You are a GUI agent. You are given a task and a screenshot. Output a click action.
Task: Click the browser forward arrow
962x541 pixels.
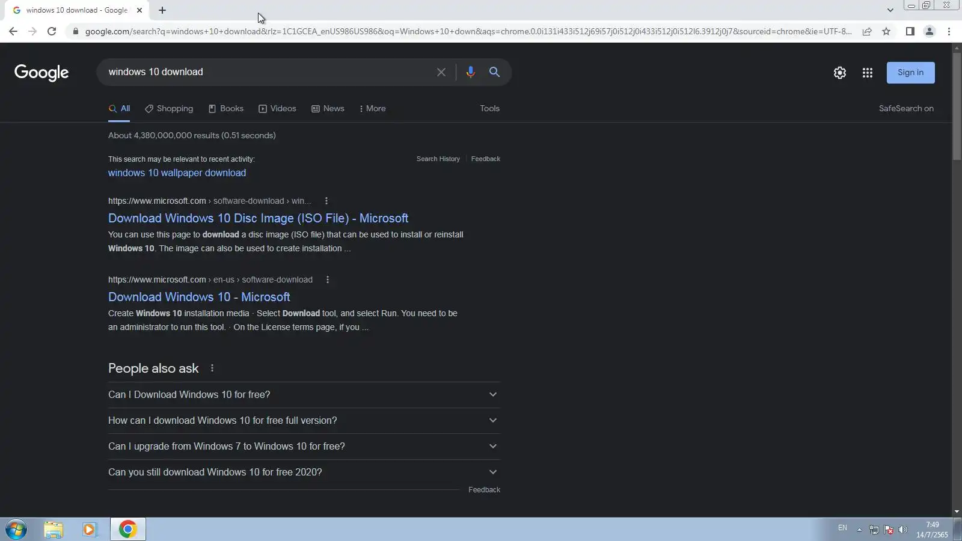32,31
